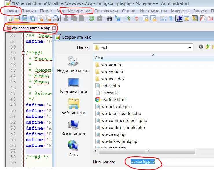Select wp-blog-header.php in the file list
Image resolution: width=214 pixels, height=170 pixels.
point(118,114)
